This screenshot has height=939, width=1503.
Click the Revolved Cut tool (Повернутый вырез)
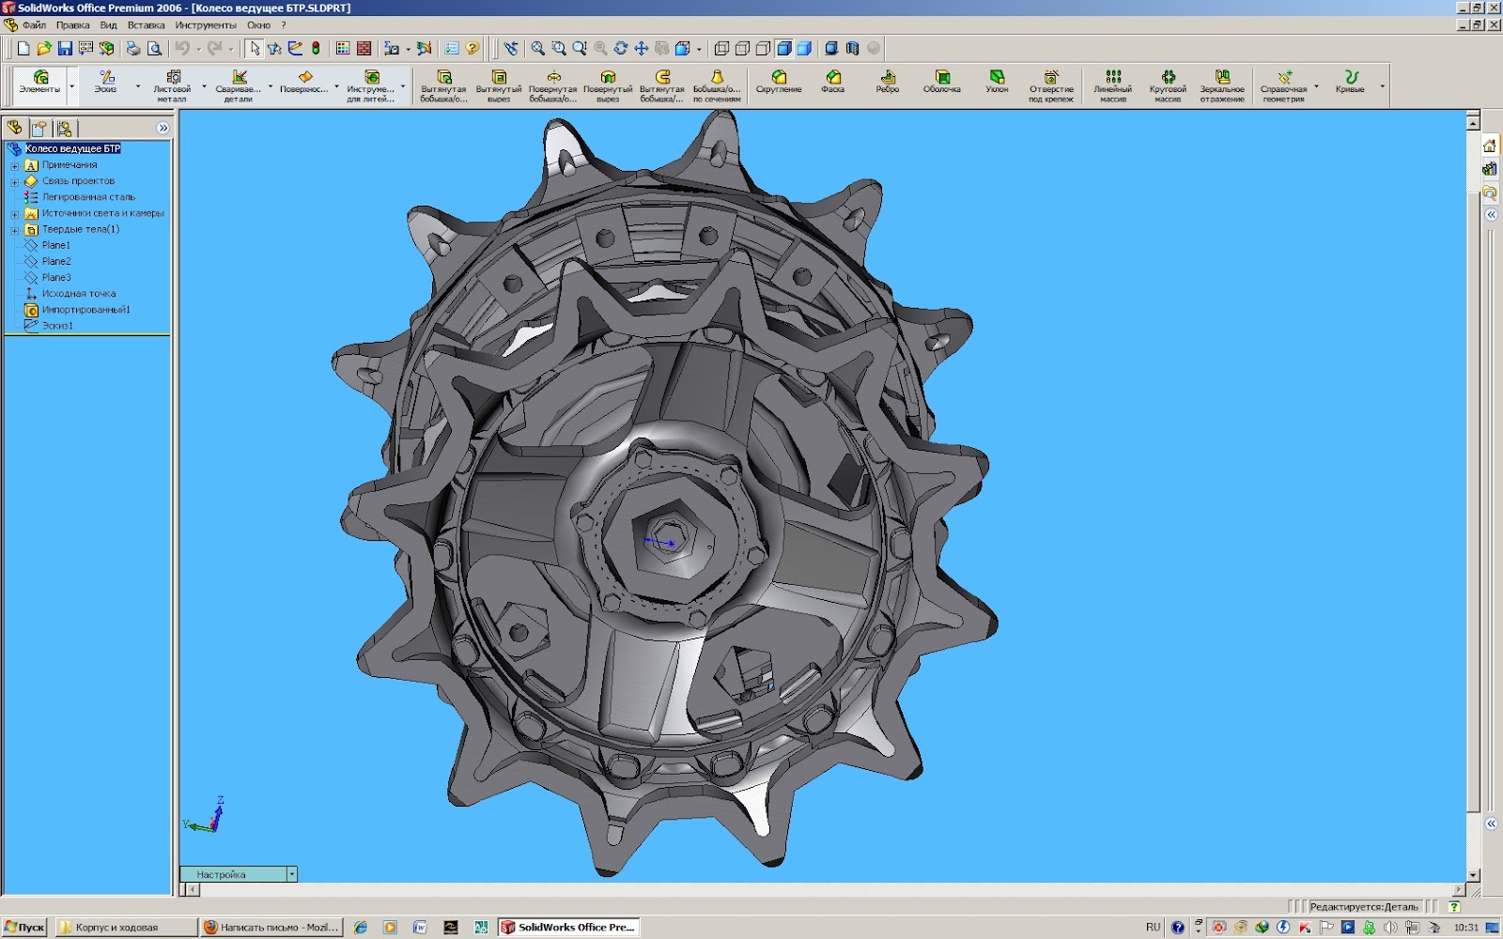coord(608,85)
